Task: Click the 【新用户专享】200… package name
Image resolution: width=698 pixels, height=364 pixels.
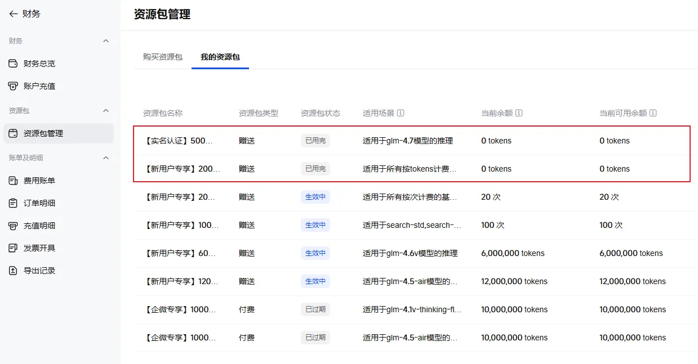Action: click(x=181, y=169)
